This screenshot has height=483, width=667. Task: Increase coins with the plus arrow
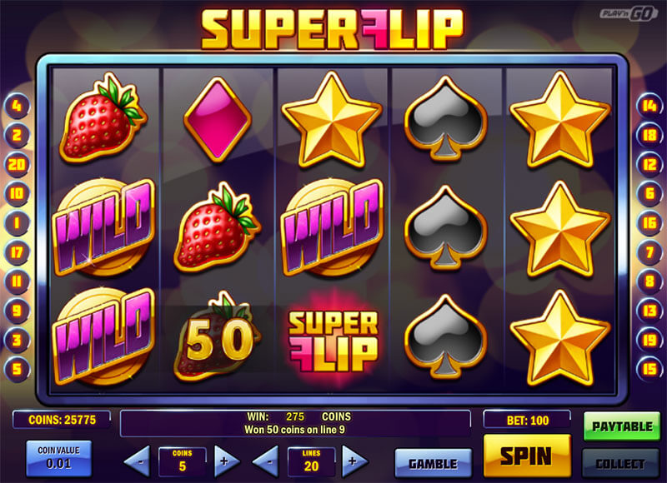pos(226,461)
